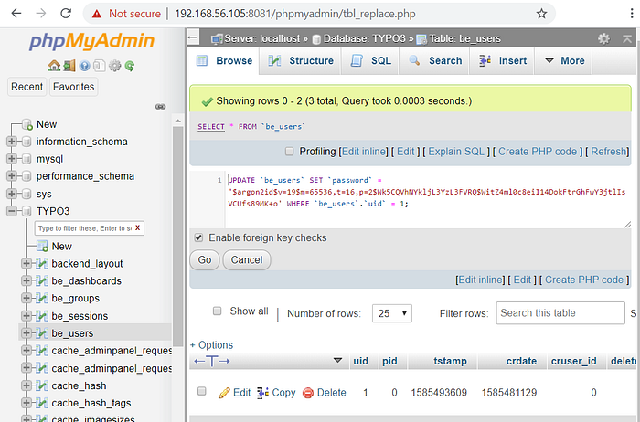
Task: Reload navigation panel with green refresh icon
Action: click(x=130, y=66)
